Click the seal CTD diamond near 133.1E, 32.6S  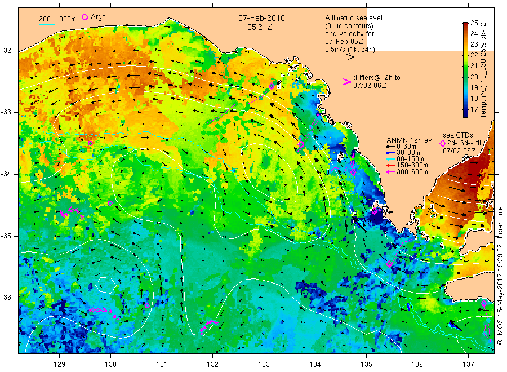[x=272, y=86]
